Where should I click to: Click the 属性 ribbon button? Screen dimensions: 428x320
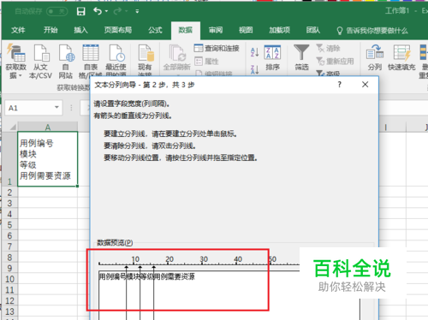(206, 61)
